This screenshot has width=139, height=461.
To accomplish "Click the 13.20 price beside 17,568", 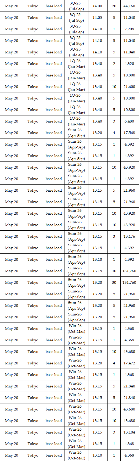I will 97,133.
